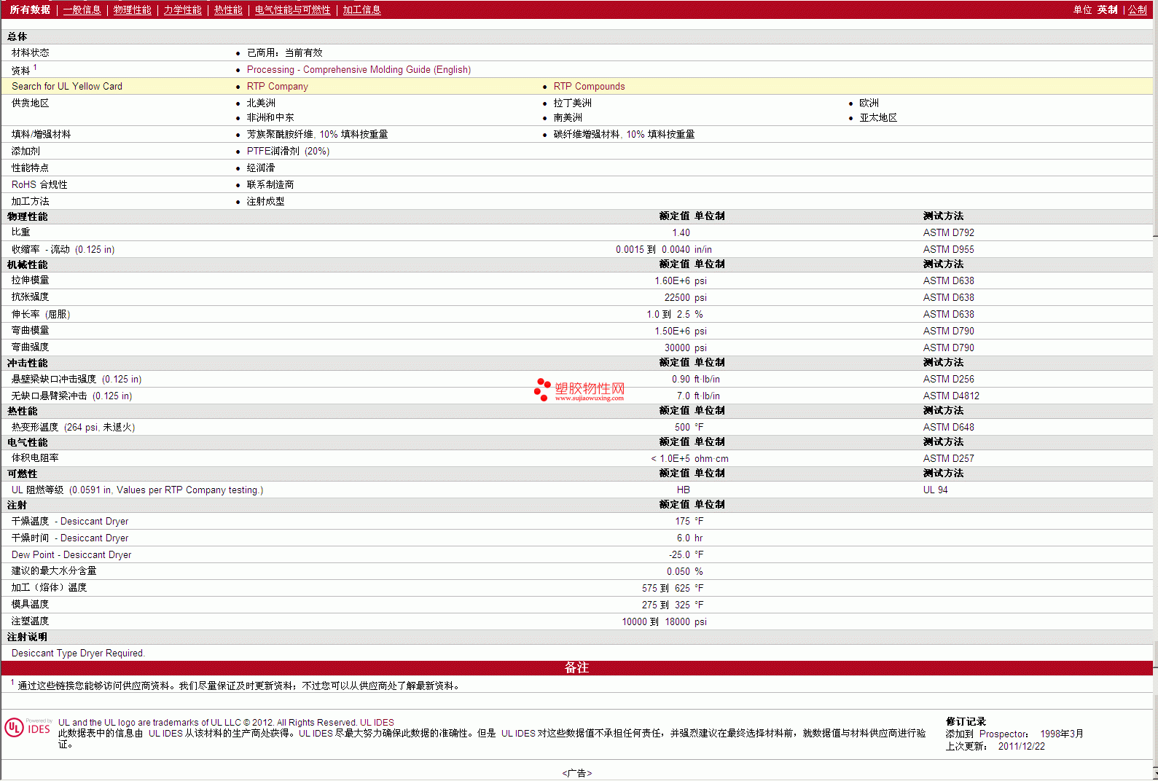This screenshot has height=781, width=1158.
Task: Click Search for UL Yellow Card
Action: 67,86
